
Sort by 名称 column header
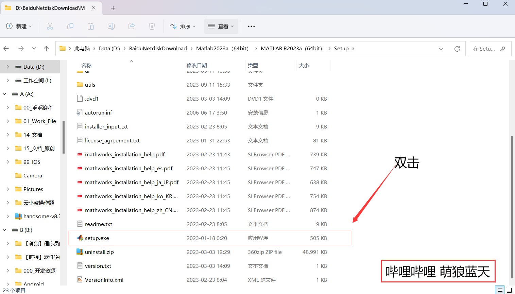point(86,65)
